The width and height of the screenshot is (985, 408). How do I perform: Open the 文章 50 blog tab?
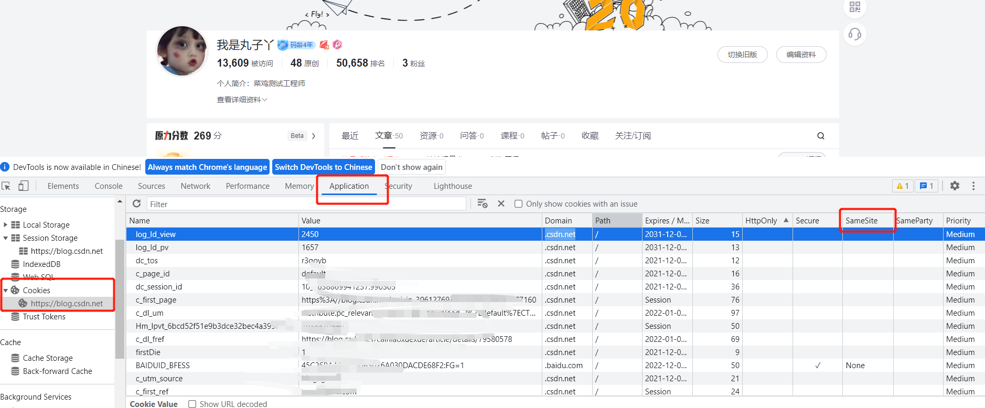(x=389, y=136)
